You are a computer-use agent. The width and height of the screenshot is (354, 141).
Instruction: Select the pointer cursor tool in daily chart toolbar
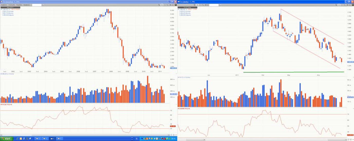(336, 5)
